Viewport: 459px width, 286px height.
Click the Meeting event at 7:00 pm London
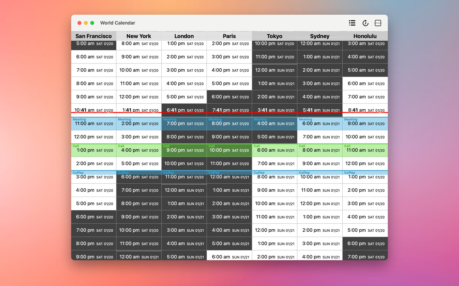tap(184, 124)
